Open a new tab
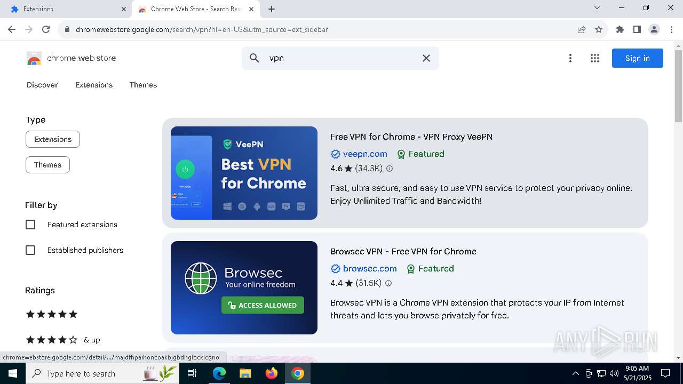Screen dimensions: 683x384 coord(272,9)
